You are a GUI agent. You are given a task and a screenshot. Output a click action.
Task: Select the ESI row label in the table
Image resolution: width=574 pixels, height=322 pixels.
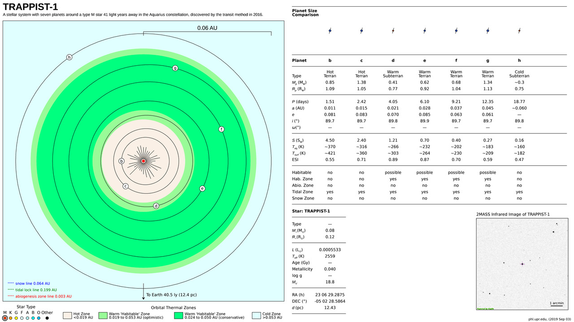(296, 159)
